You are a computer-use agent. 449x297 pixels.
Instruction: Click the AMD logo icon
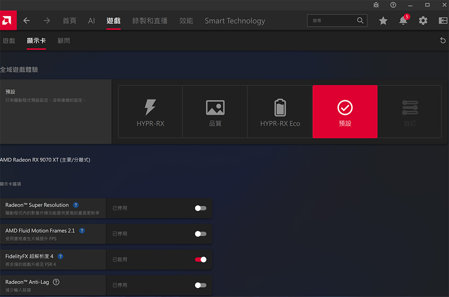click(8, 21)
